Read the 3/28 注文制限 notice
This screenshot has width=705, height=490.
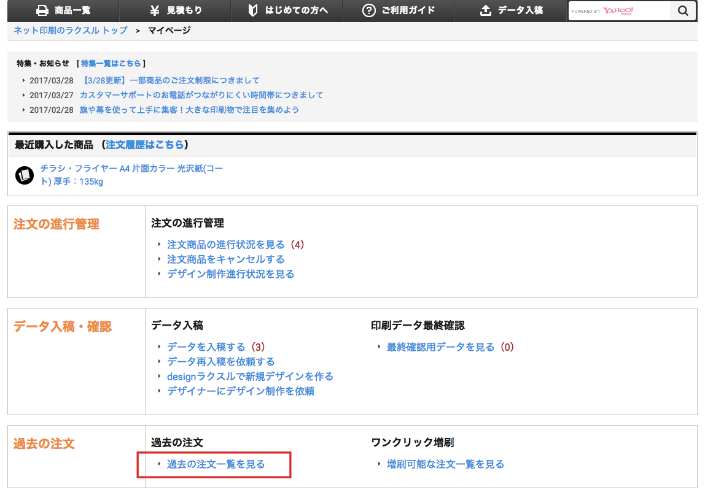(169, 80)
